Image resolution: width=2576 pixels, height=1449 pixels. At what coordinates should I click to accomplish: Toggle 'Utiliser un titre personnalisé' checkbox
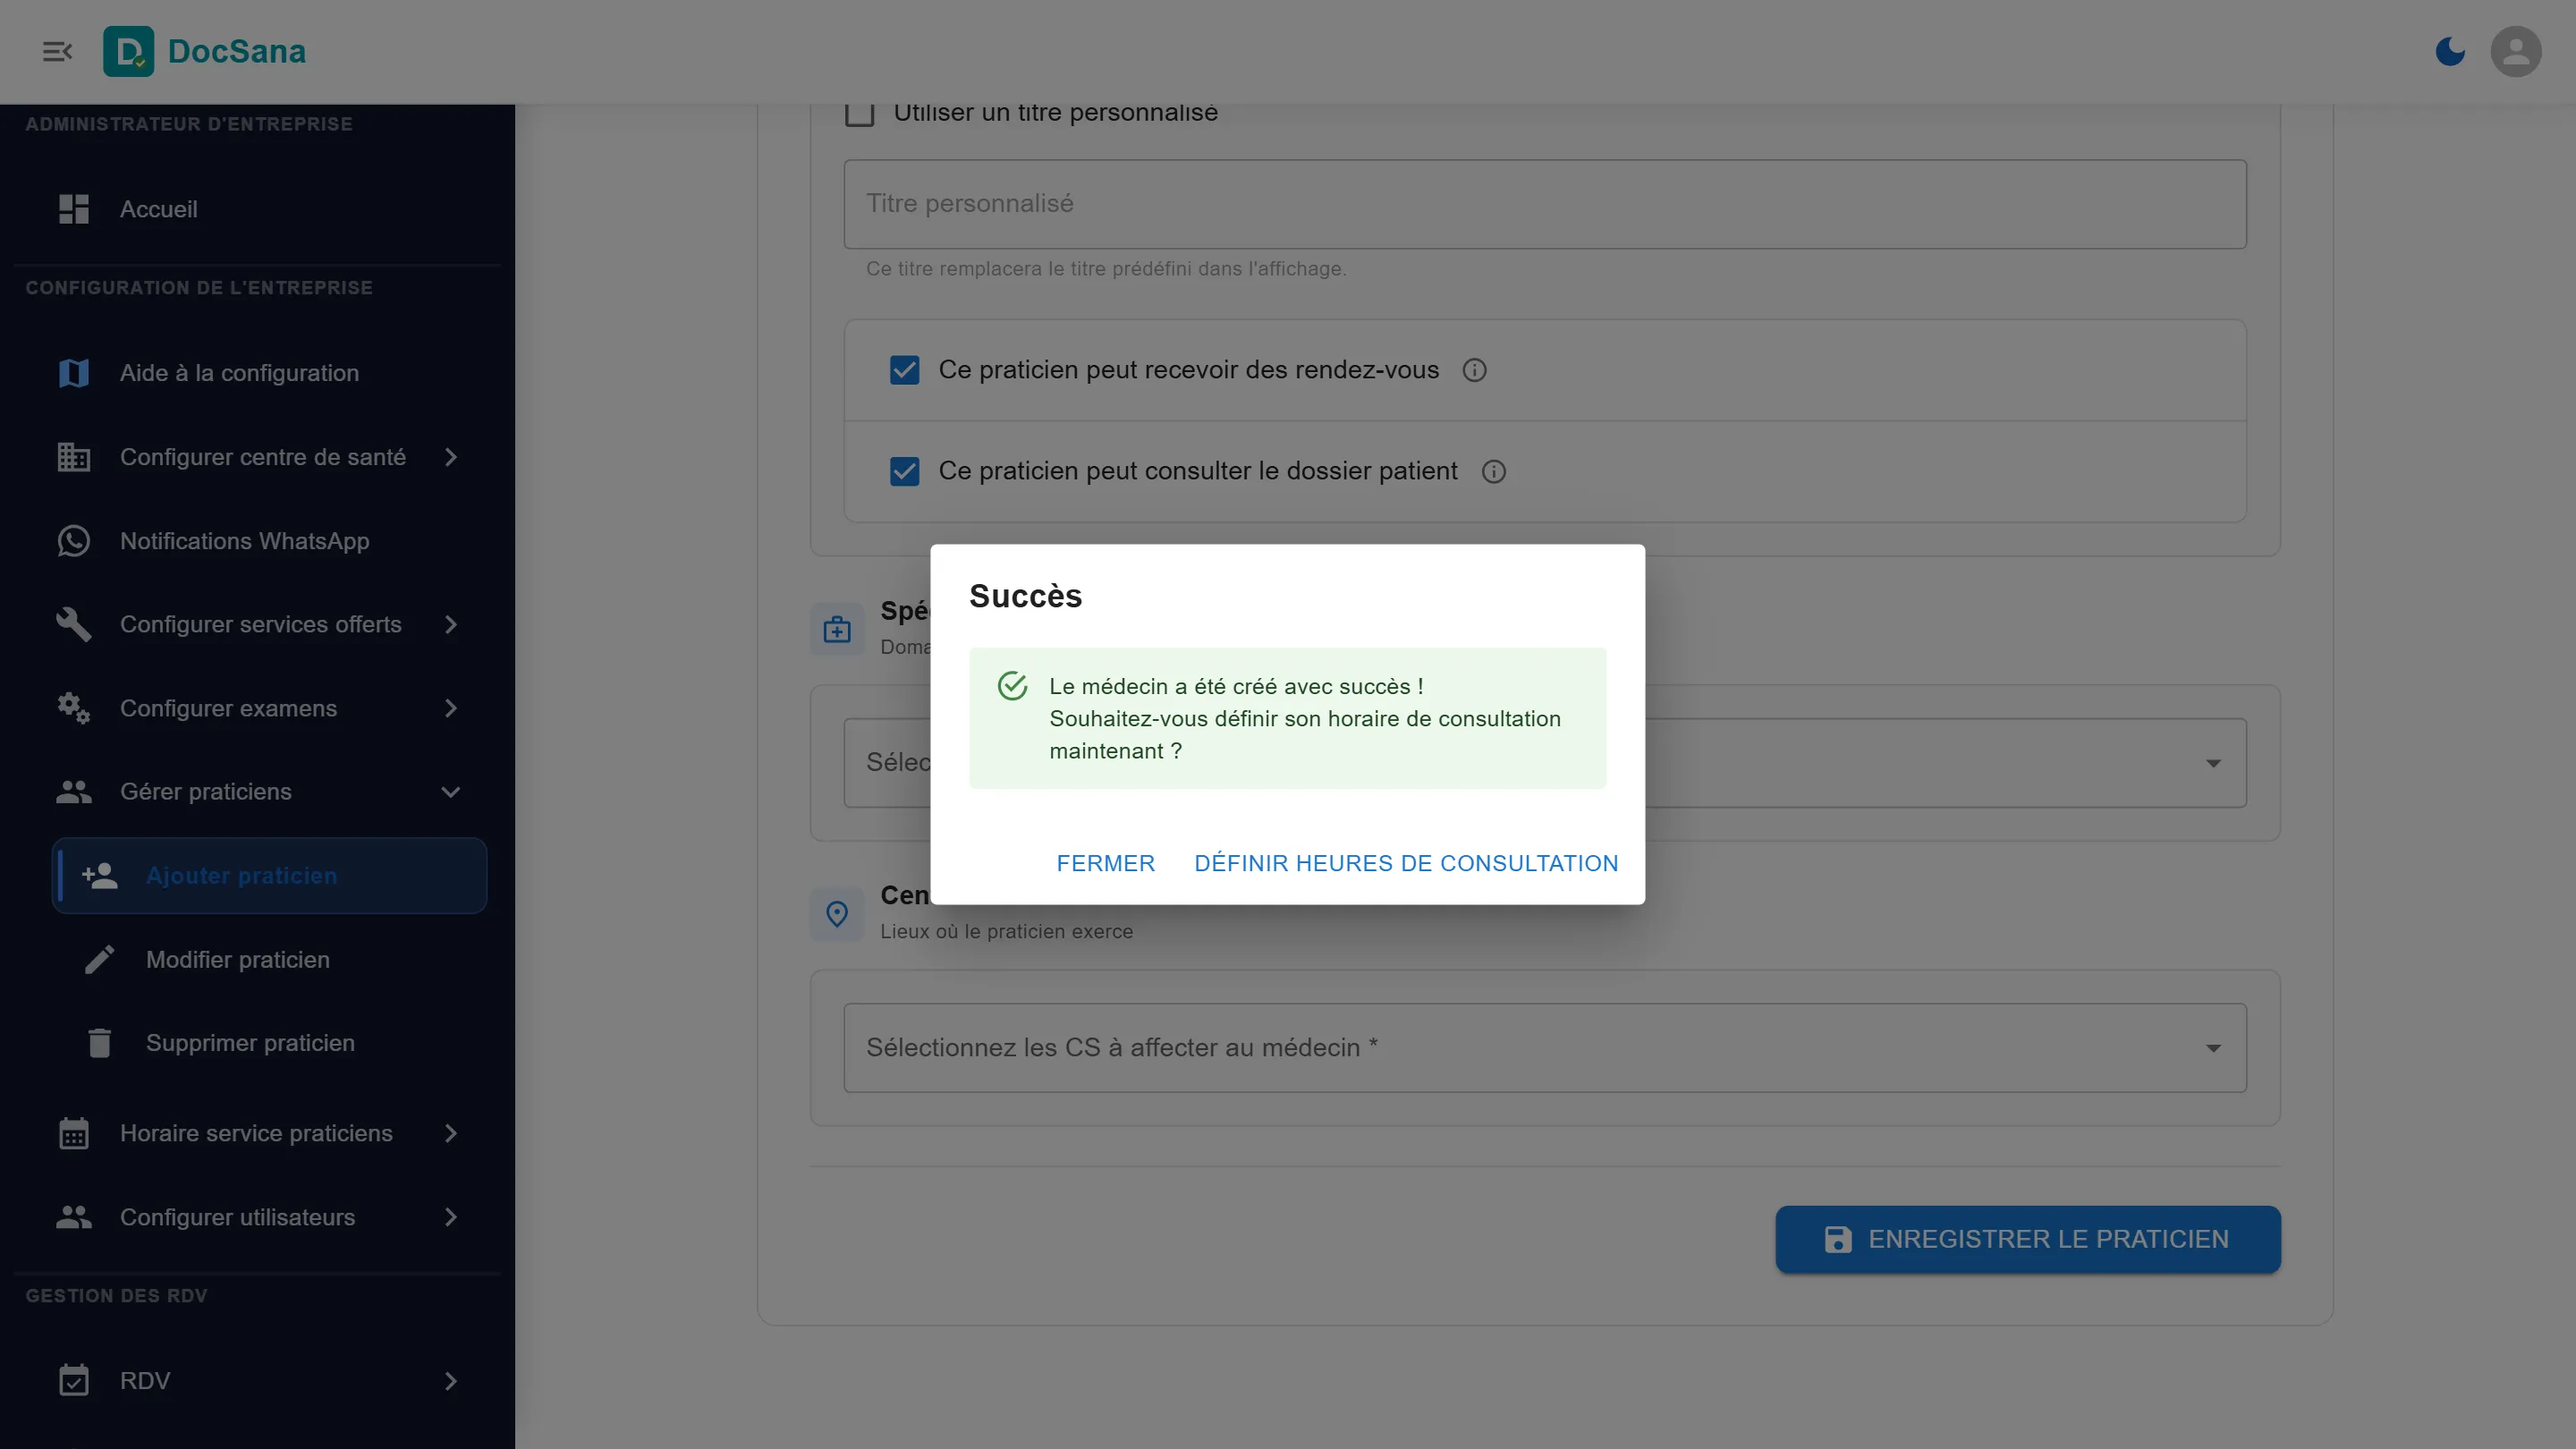[x=859, y=113]
